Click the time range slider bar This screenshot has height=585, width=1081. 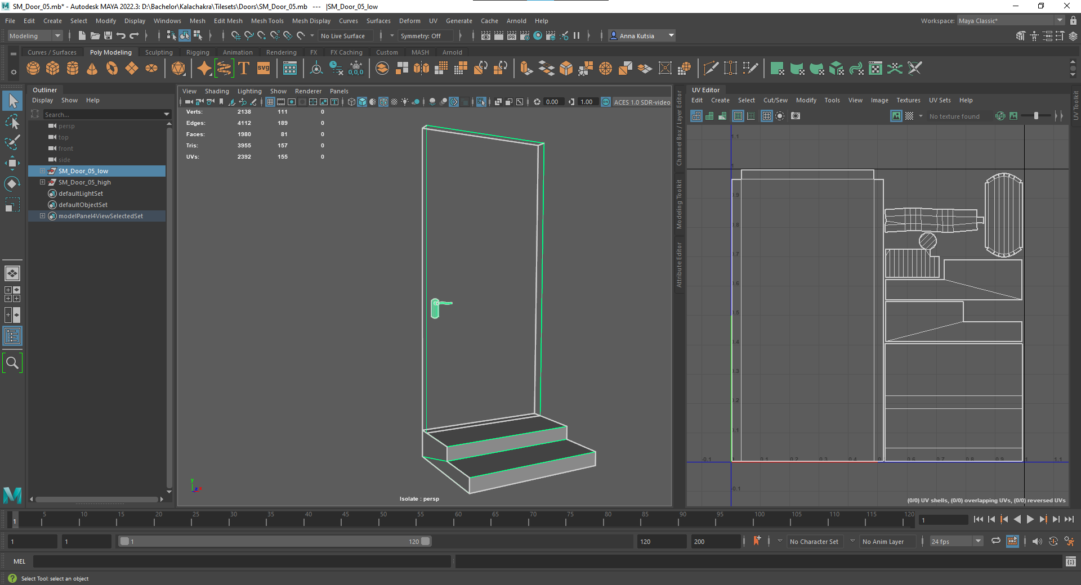coord(275,541)
